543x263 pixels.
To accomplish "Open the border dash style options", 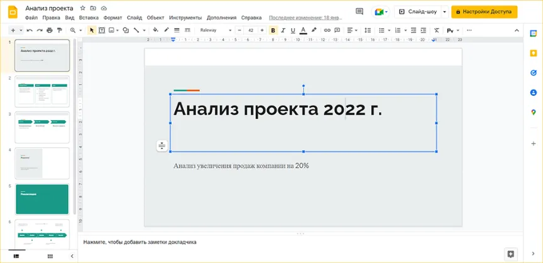I will pyautogui.click(x=187, y=31).
